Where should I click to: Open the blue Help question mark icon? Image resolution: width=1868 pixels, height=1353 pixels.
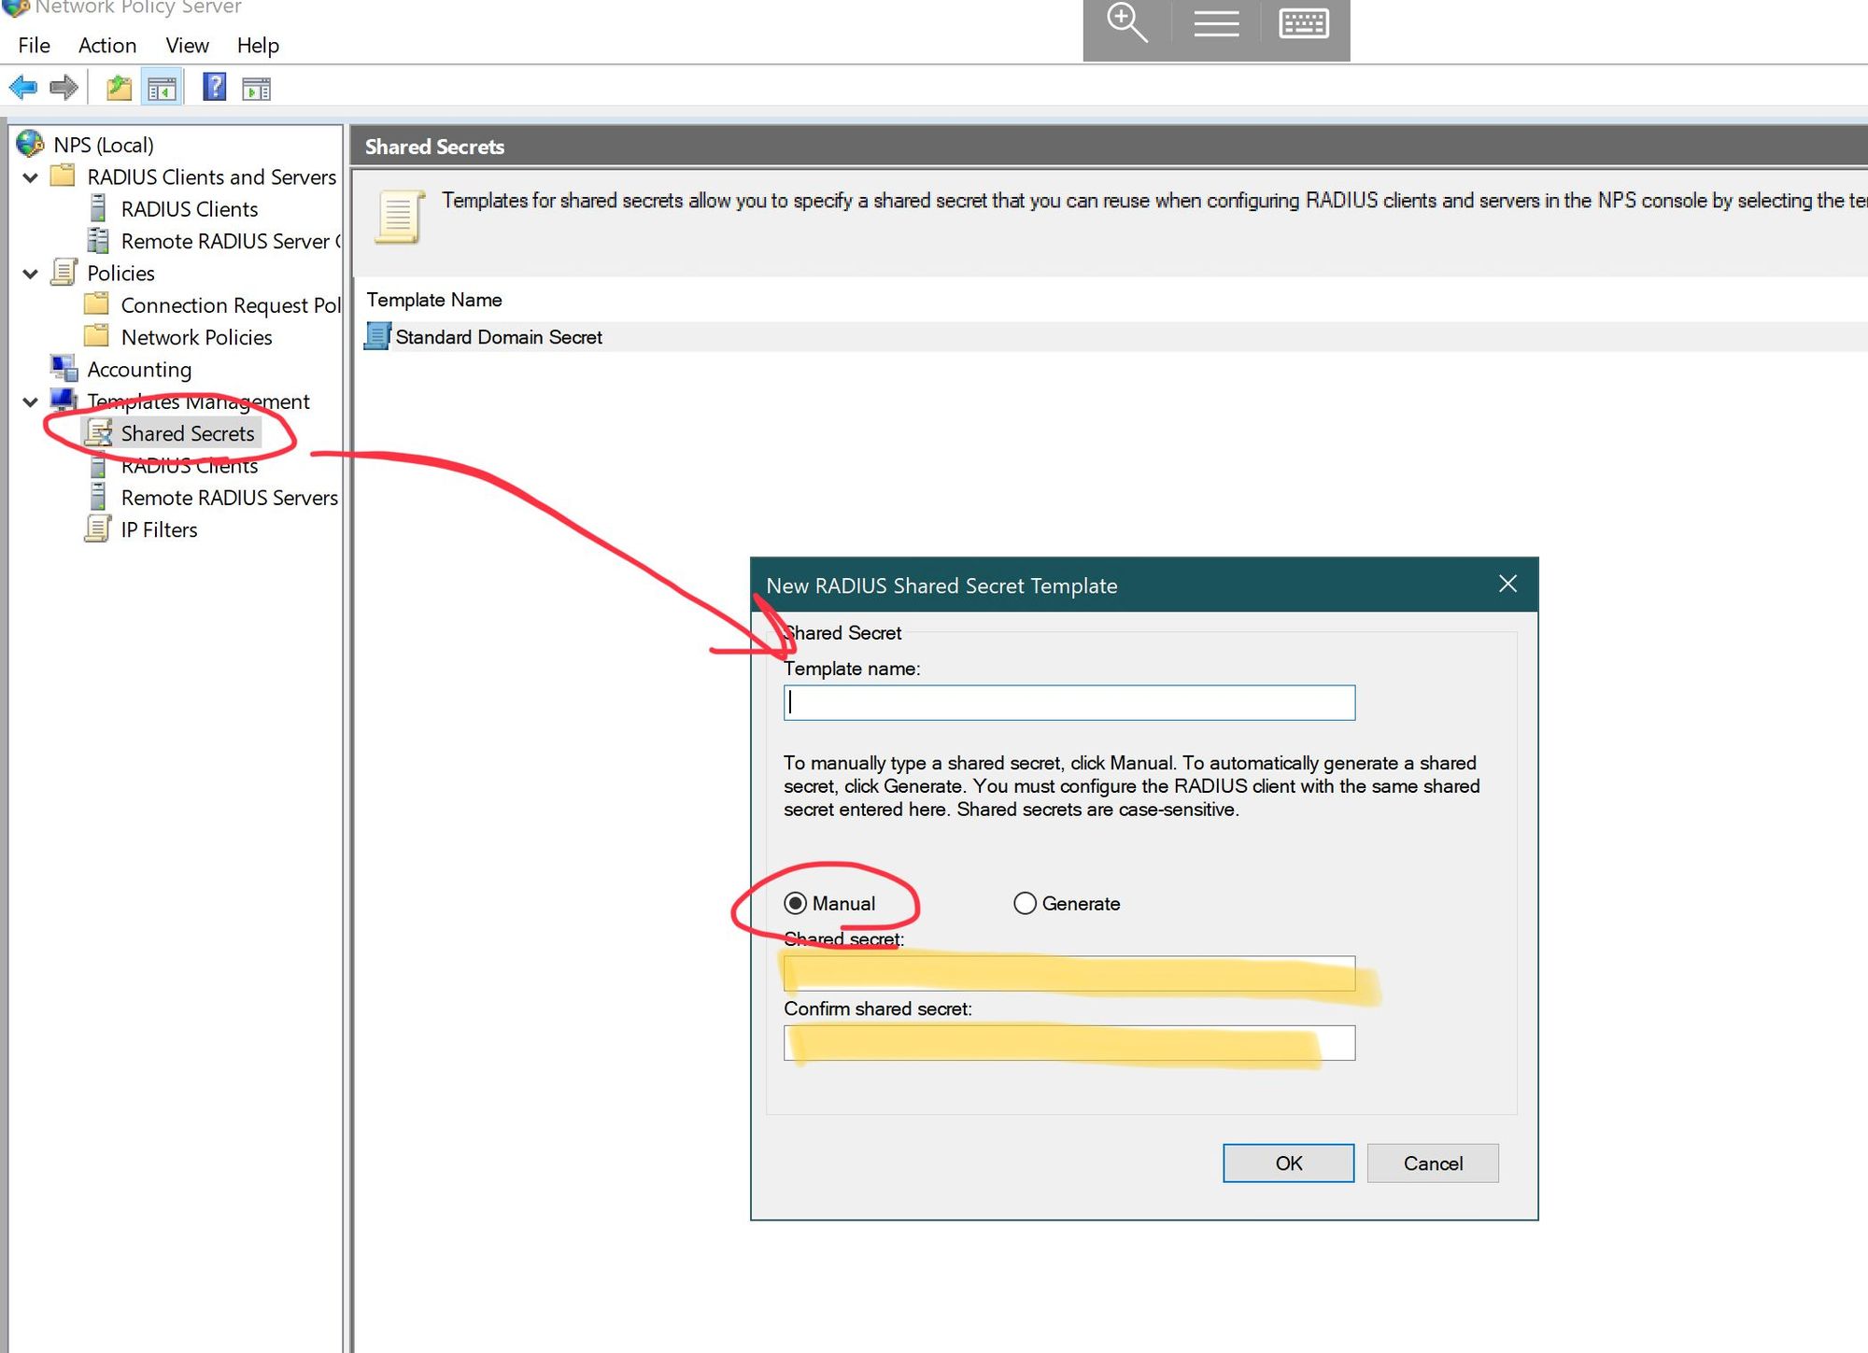[x=215, y=88]
